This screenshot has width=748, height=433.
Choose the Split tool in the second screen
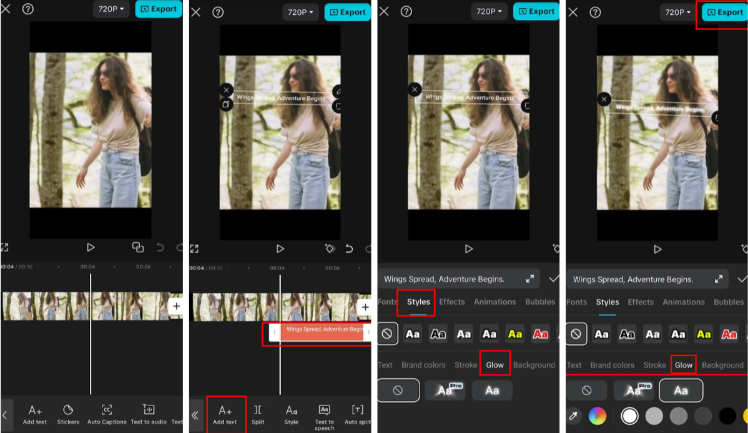pyautogui.click(x=258, y=414)
